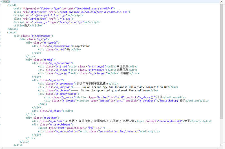Click the btn1 id value

[x=120, y=101]
